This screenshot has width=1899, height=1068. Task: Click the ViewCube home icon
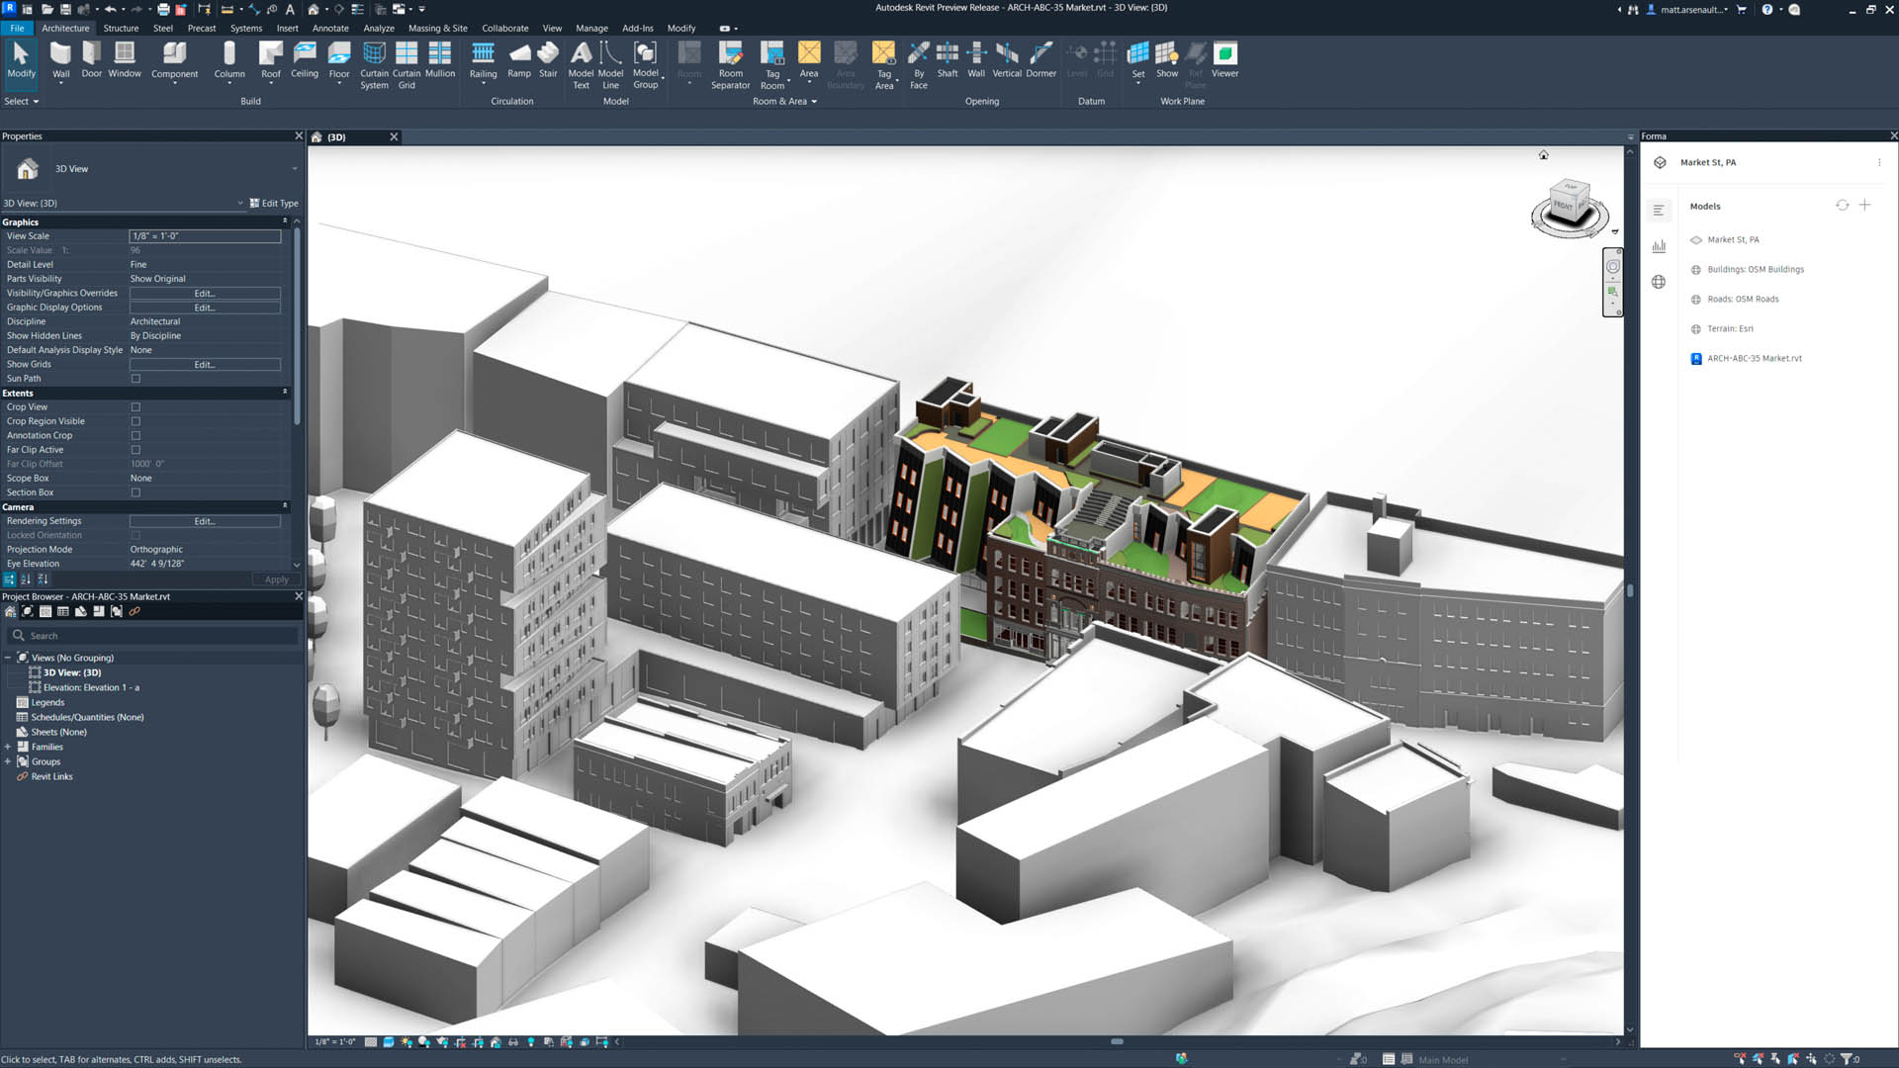(1544, 155)
